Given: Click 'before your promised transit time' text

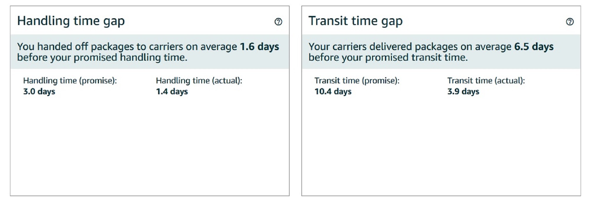Looking at the screenshot, I should point(388,57).
